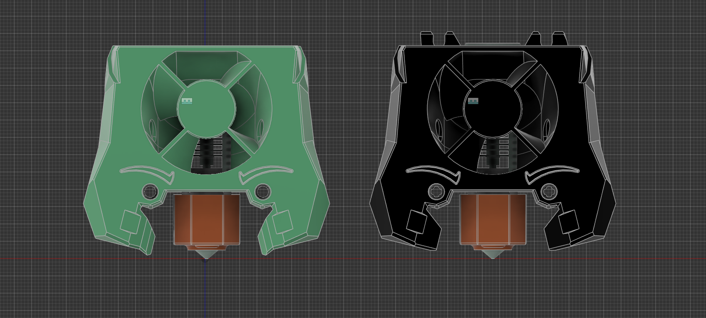Click the nozzle tip below the black model

point(493,253)
